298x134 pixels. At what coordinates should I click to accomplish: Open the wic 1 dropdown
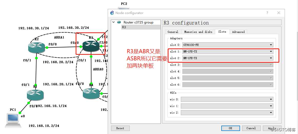click(x=227, y=106)
